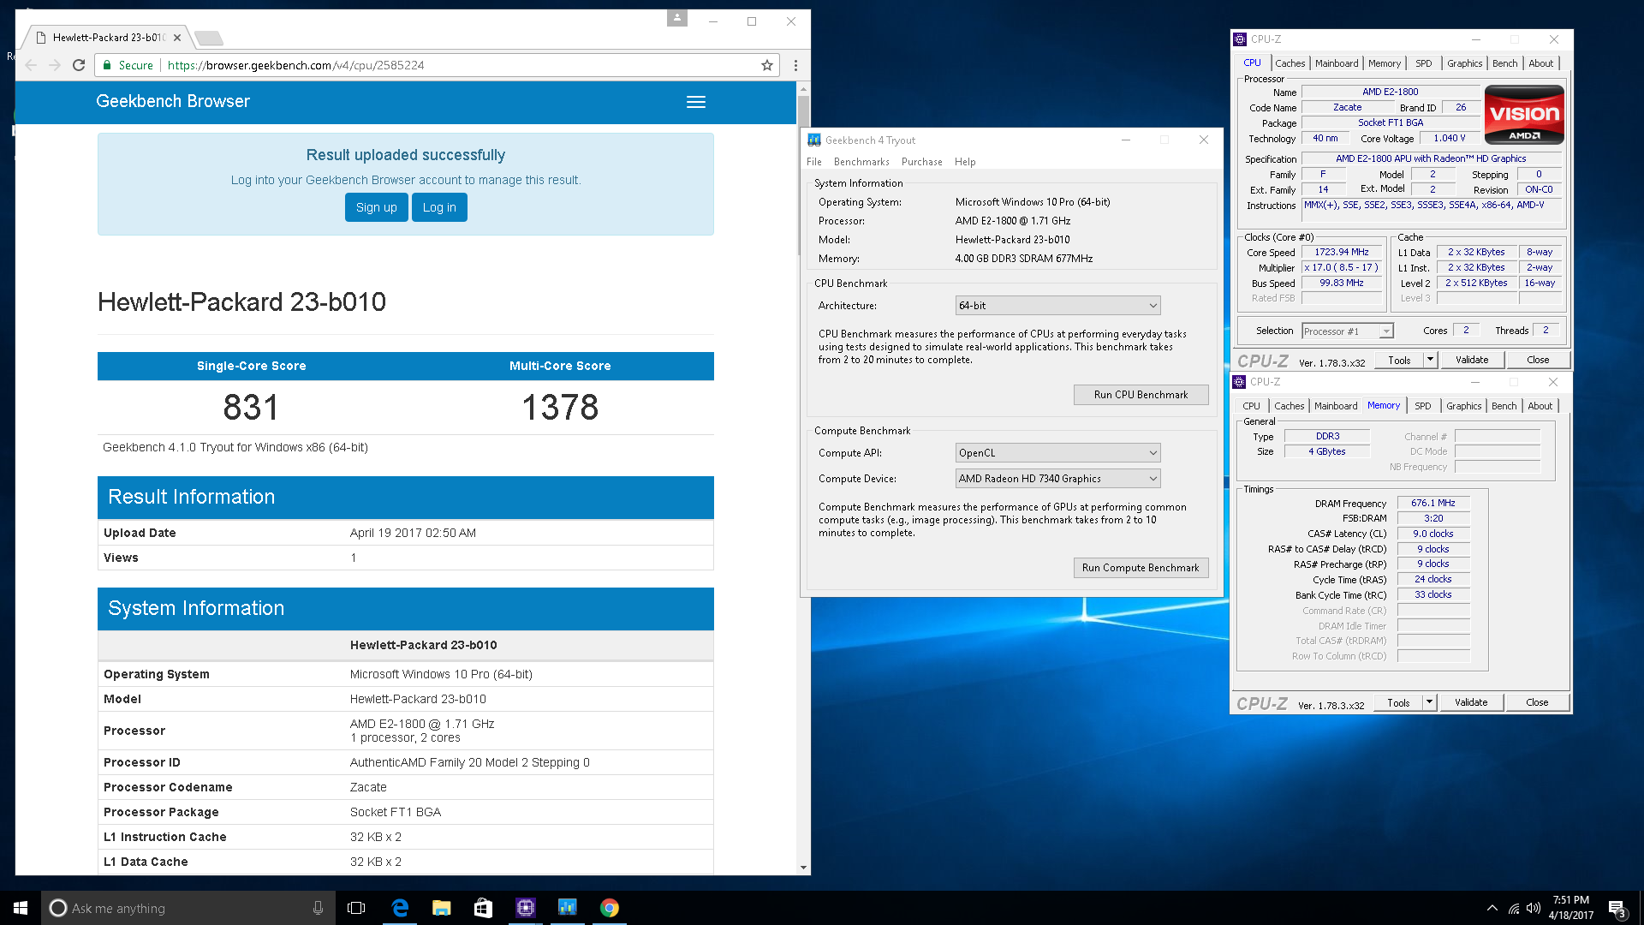Click Run CPU Benchmark
Viewport: 1644px width, 925px height.
point(1141,395)
